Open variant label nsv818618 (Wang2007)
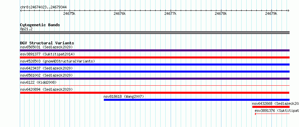 (124, 96)
